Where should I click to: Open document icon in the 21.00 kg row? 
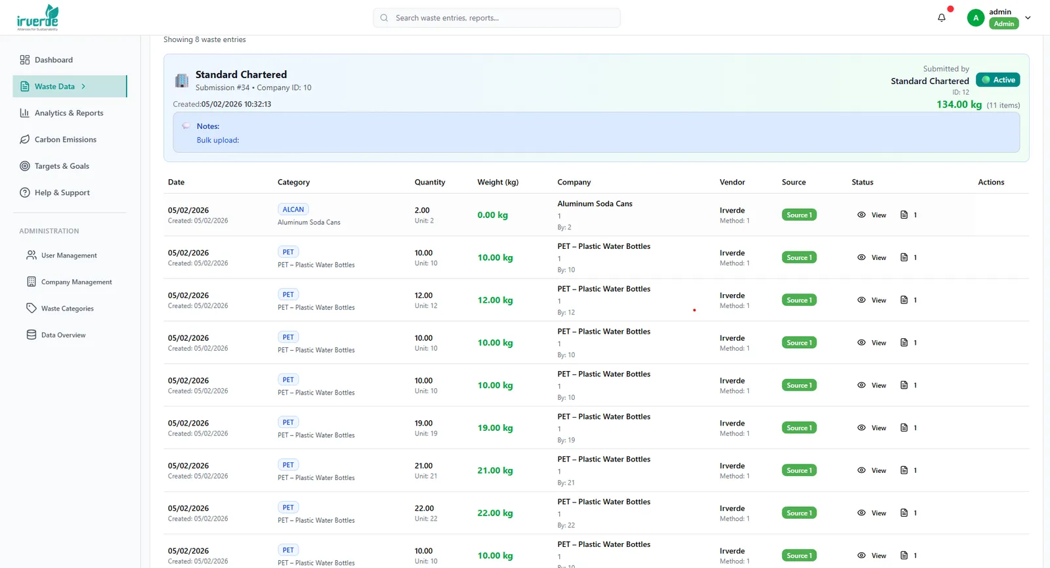[x=904, y=470]
